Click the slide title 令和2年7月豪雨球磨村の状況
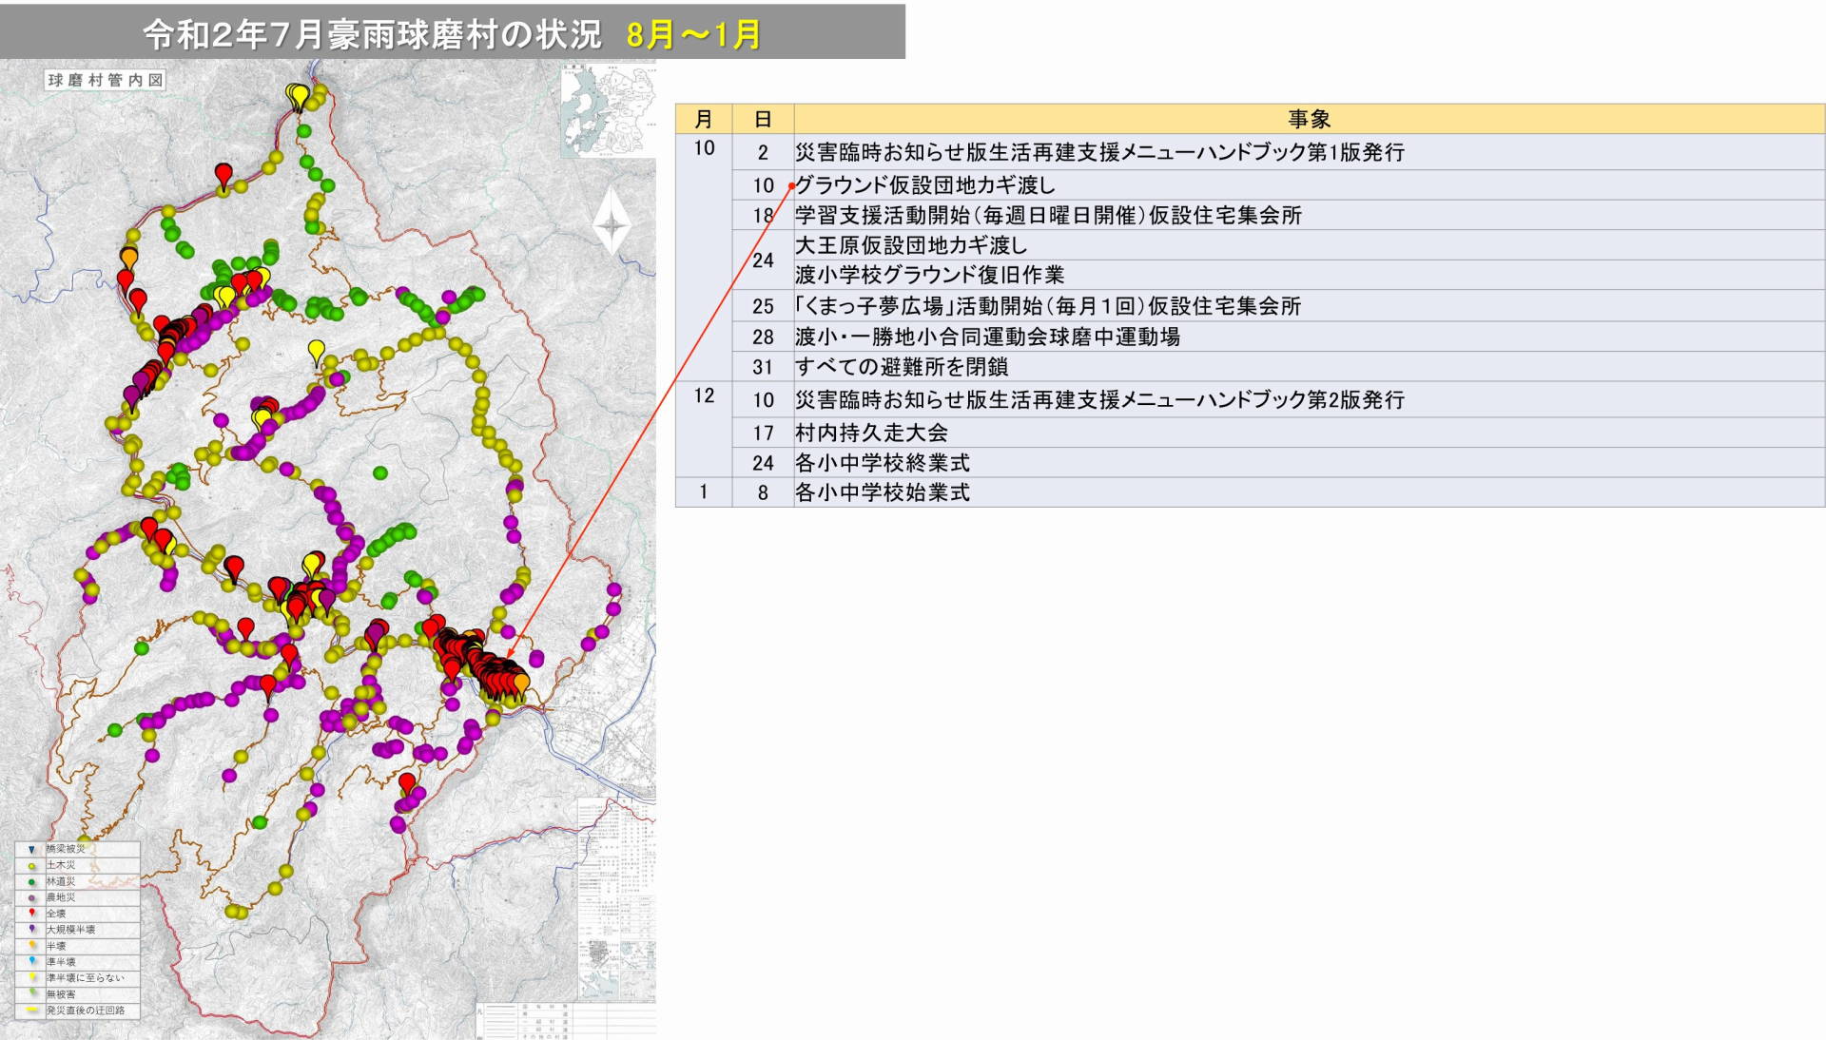Image resolution: width=1826 pixels, height=1040 pixels. coord(372,35)
